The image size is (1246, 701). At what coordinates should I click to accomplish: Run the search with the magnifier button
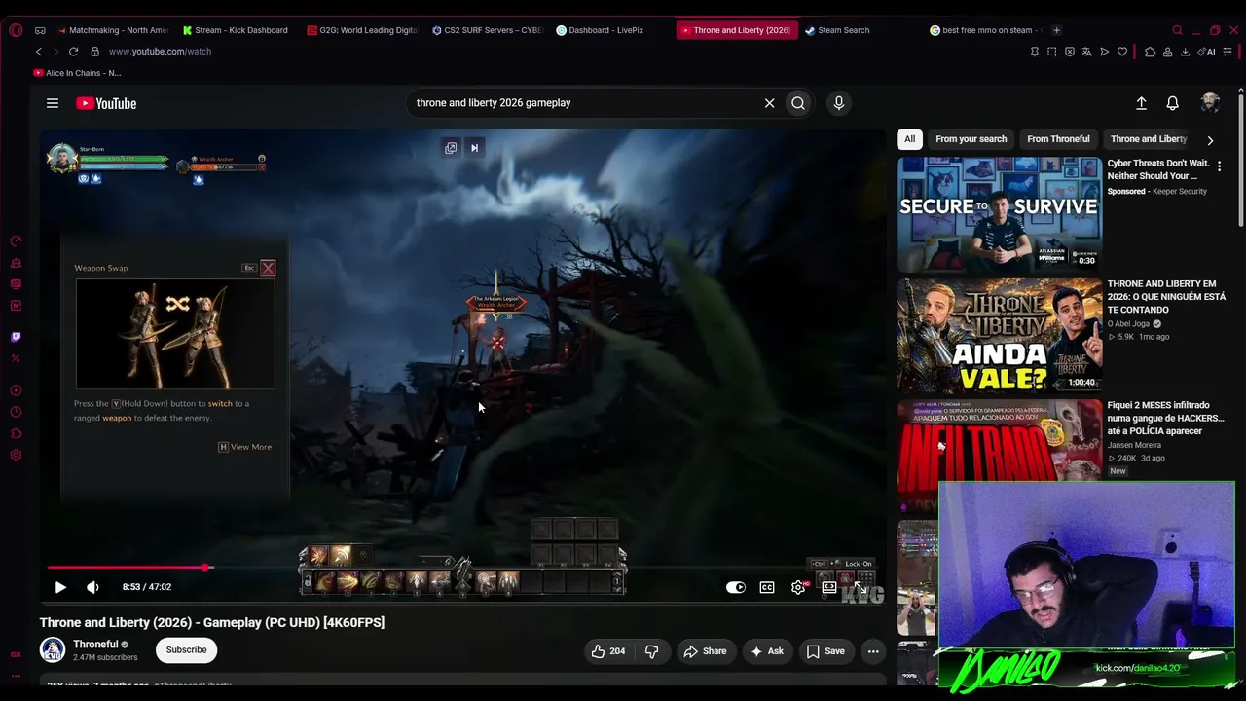[x=798, y=103]
